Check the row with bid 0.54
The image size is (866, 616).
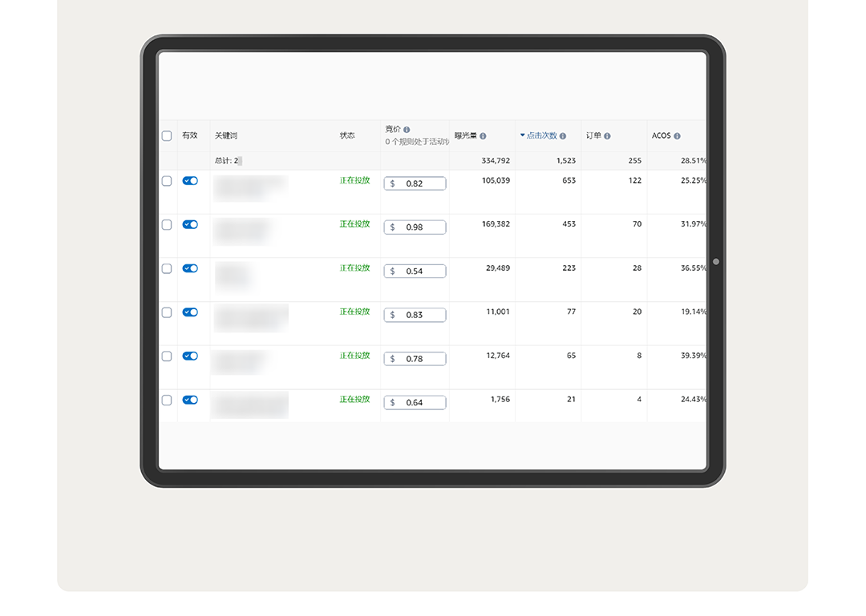coord(167,269)
